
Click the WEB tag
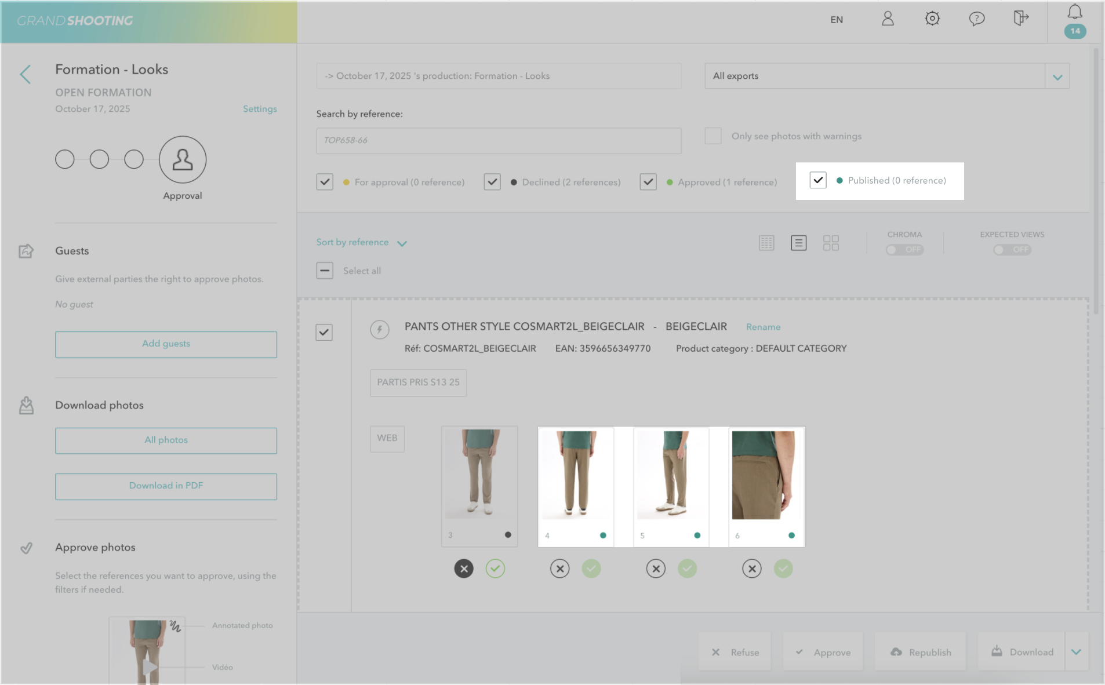pyautogui.click(x=387, y=439)
